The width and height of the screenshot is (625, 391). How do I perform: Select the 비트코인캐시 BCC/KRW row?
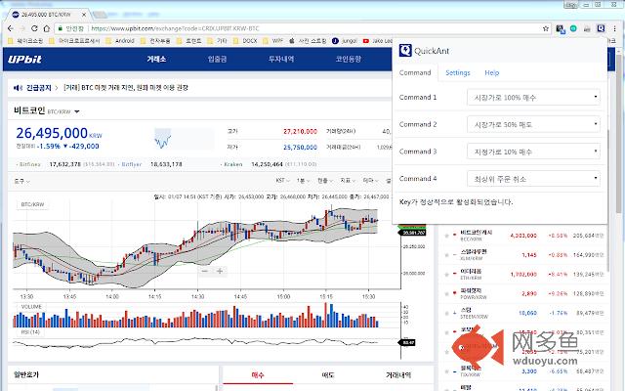524,236
